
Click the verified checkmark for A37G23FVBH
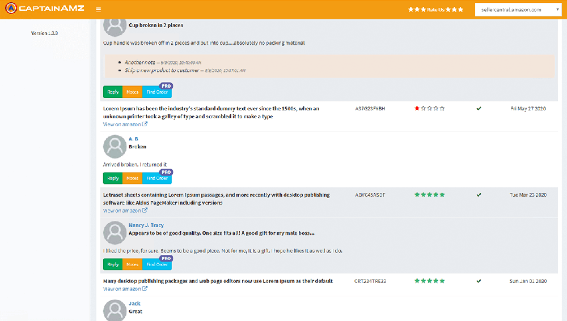(479, 109)
